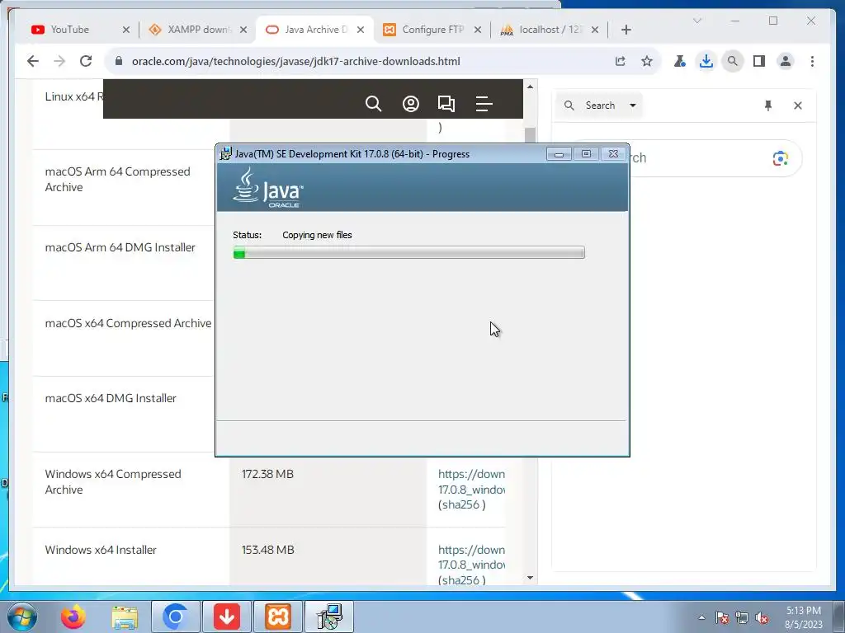Open Chrome Labs flask icon

(680, 61)
